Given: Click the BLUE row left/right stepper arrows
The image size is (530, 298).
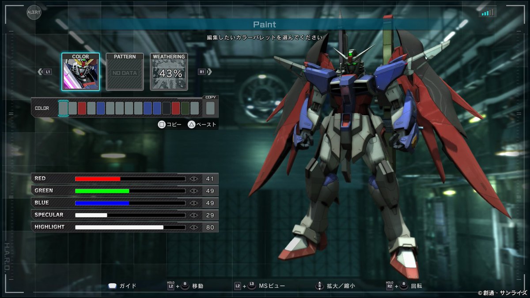Looking at the screenshot, I should coord(193,203).
